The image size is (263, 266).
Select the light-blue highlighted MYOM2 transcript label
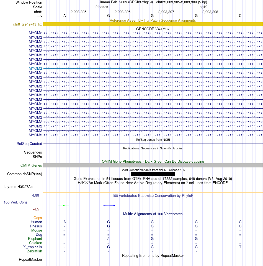35,68
